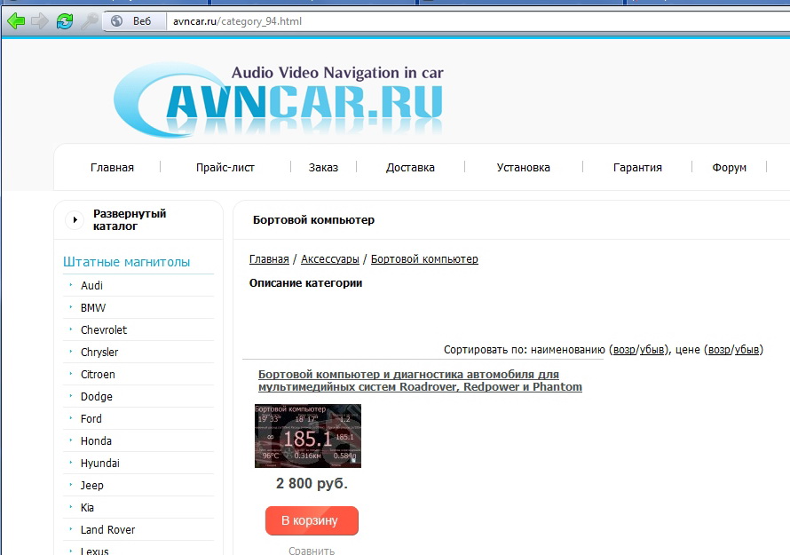Open the Главная menu item
Image resolution: width=790 pixels, height=555 pixels.
(112, 167)
